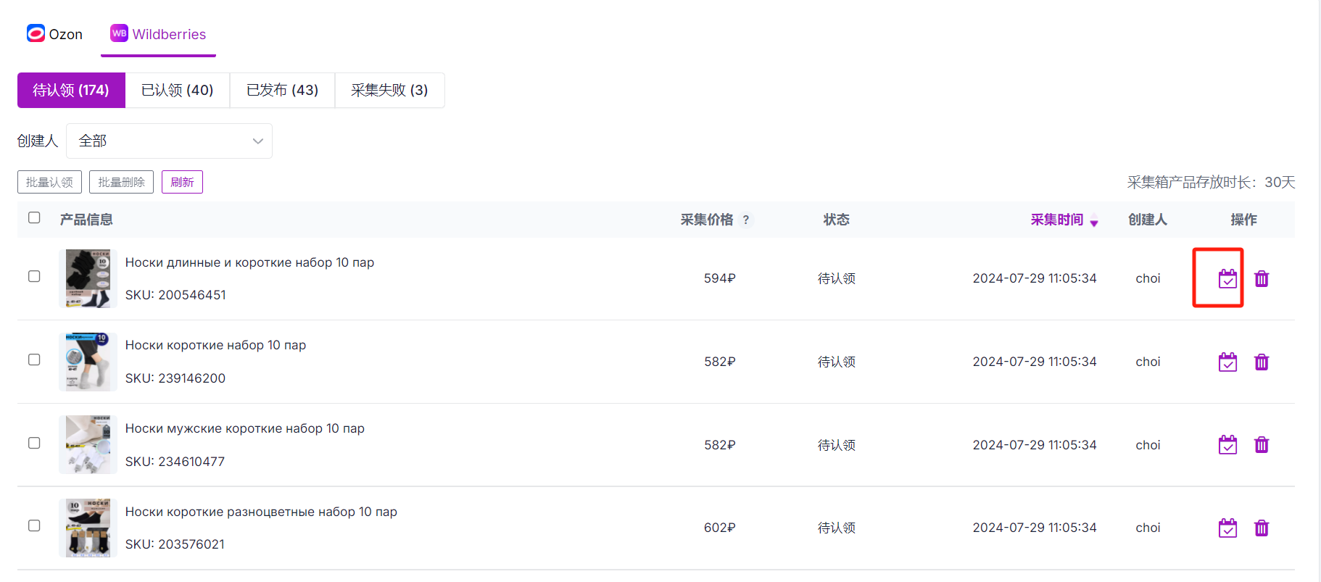Open the 采集失败 (3) tab
Screen dimensions: 1321x582
(389, 90)
